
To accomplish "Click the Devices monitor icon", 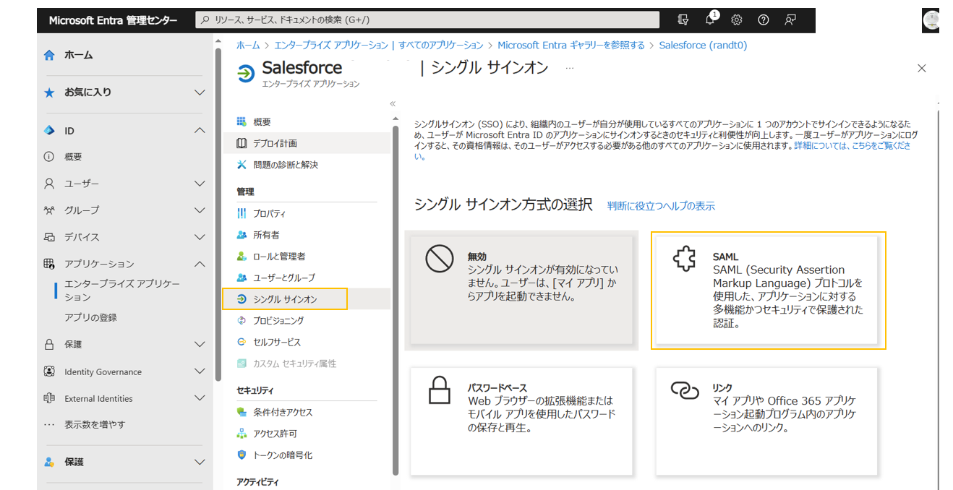I will [49, 237].
